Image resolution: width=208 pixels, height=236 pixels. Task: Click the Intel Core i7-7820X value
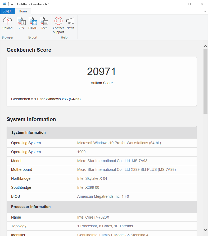pyautogui.click(x=93, y=217)
